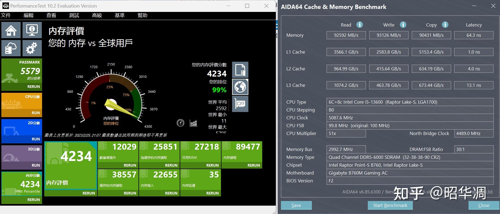Rerun the 可用RAM 27218 test
Image resolution: width=500 pixels, height=214 pixels.
tap(212, 165)
